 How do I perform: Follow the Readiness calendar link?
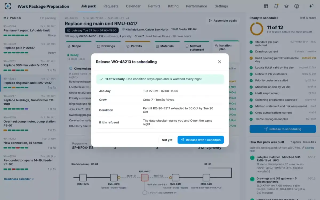(19, 179)
